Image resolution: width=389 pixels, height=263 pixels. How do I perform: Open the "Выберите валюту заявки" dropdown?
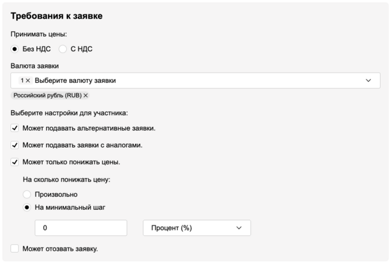(x=194, y=80)
